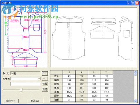Viewport: 140px width, 105px height.
Task: Confirm with the 确定(O) button
Action: point(10,101)
